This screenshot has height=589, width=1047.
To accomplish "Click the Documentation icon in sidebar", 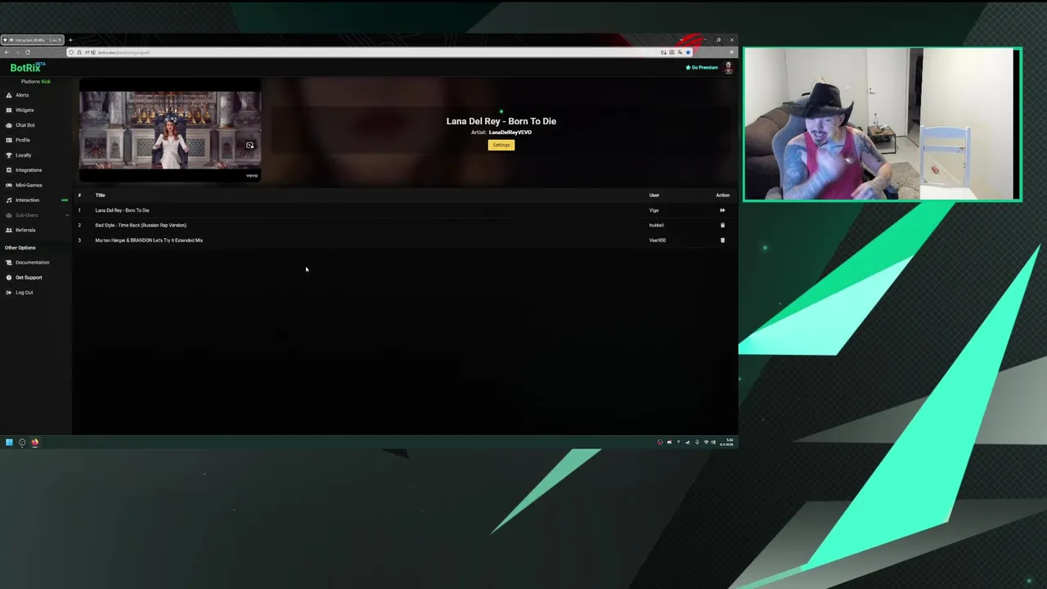I will coord(9,263).
